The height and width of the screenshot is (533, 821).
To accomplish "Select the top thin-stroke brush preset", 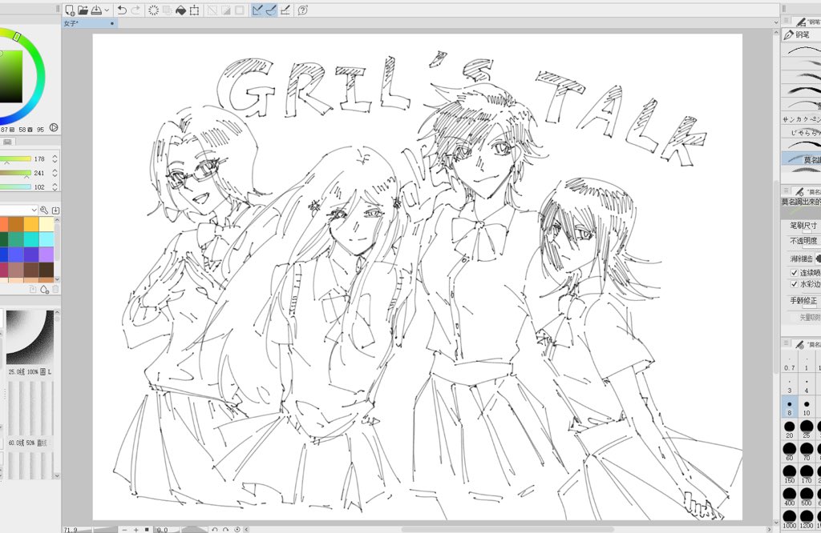I will click(801, 50).
